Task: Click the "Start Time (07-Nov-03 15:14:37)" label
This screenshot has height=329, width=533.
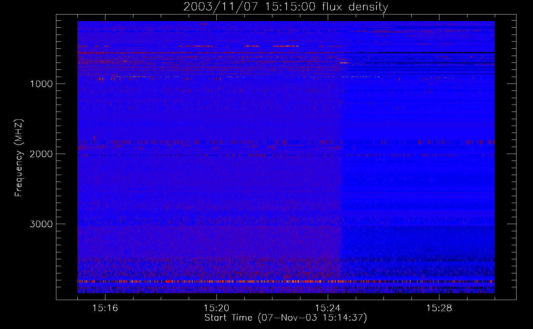Action: pyautogui.click(x=286, y=318)
